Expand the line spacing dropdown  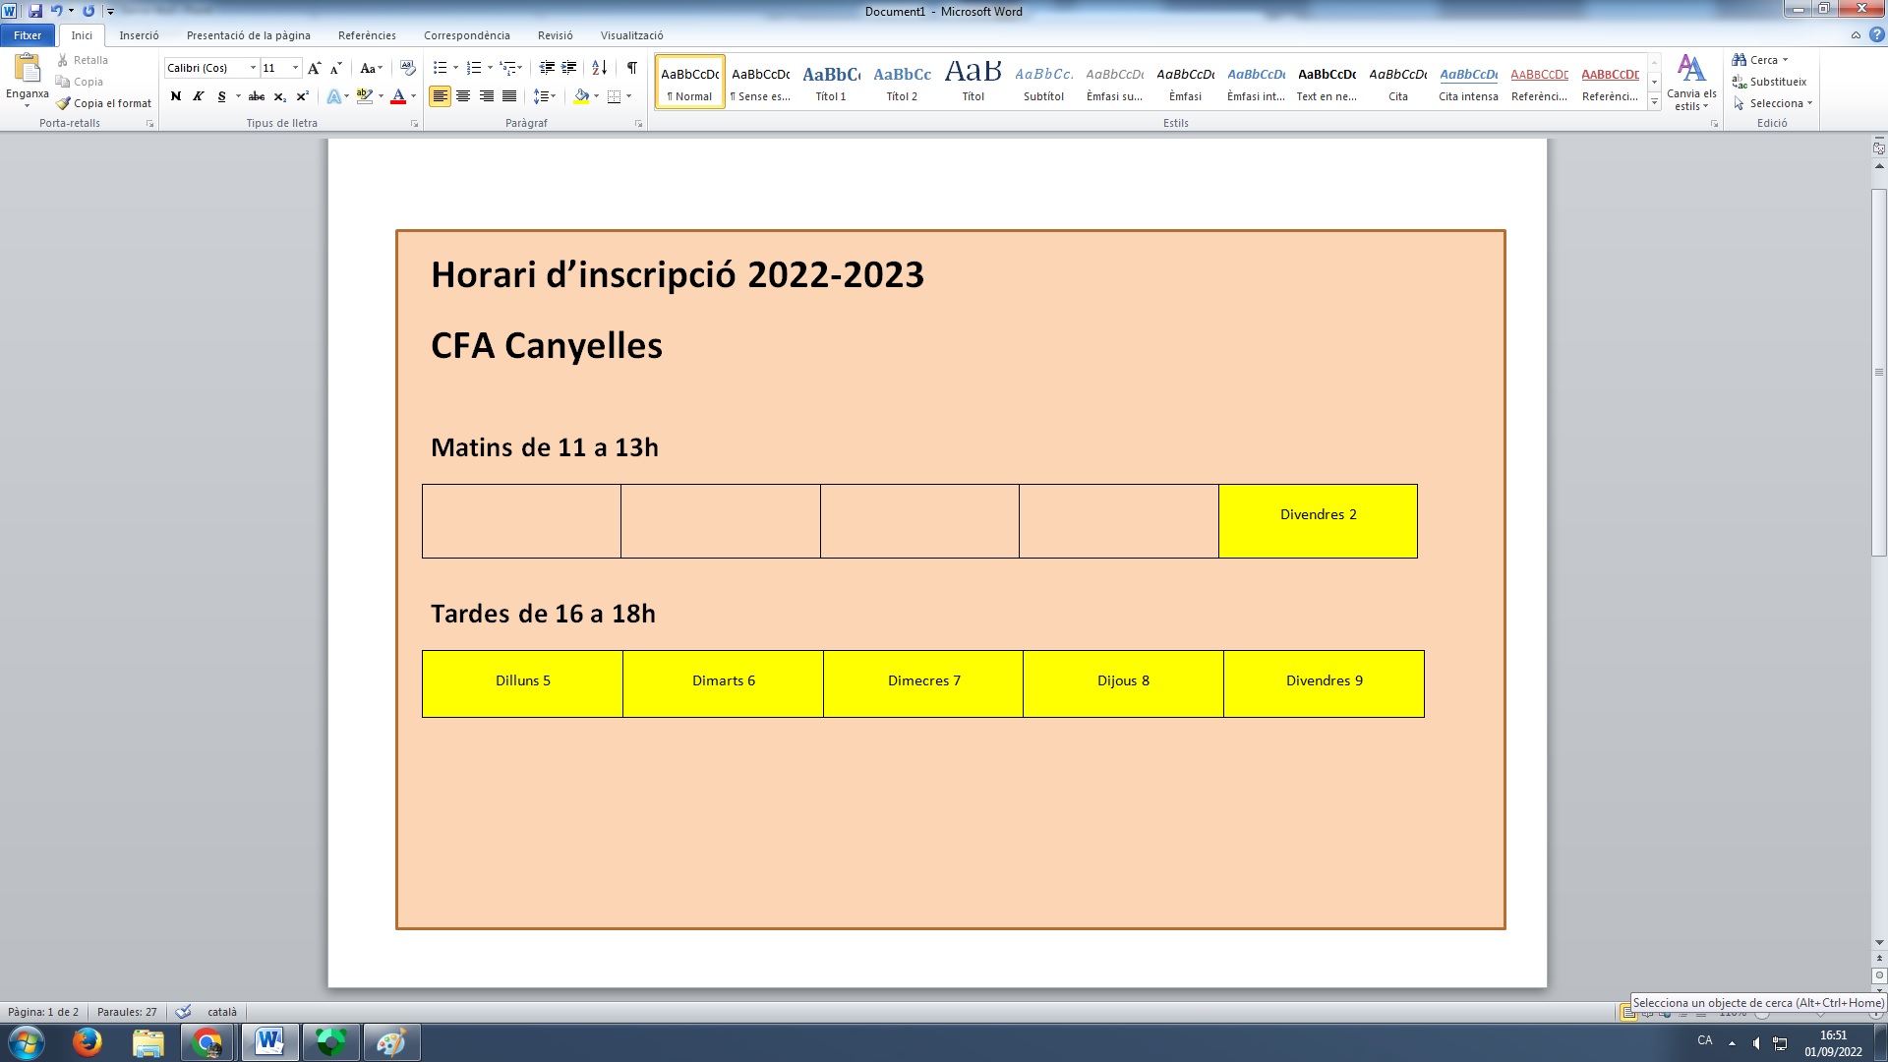click(x=554, y=96)
